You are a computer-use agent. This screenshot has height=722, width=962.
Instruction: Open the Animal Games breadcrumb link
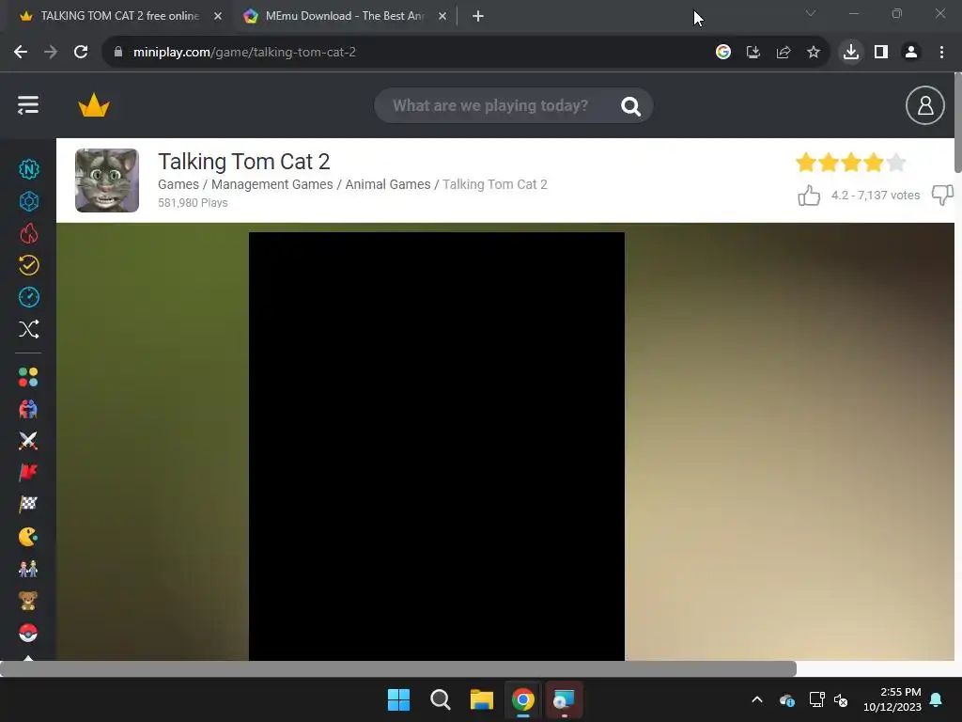point(388,184)
